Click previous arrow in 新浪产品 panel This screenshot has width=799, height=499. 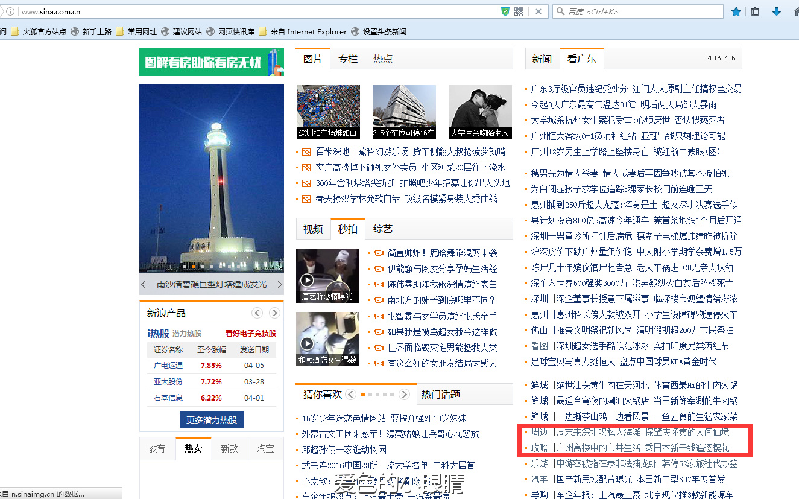click(x=257, y=313)
